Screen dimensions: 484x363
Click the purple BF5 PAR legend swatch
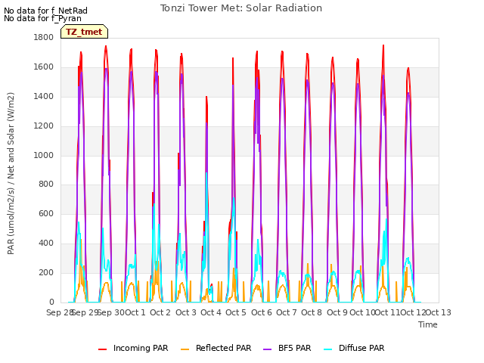pyautogui.click(x=267, y=349)
